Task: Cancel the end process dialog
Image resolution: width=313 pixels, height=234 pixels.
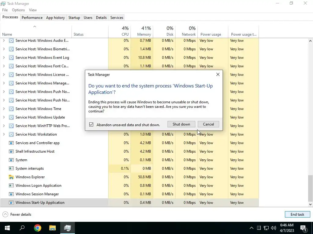Action: point(208,124)
